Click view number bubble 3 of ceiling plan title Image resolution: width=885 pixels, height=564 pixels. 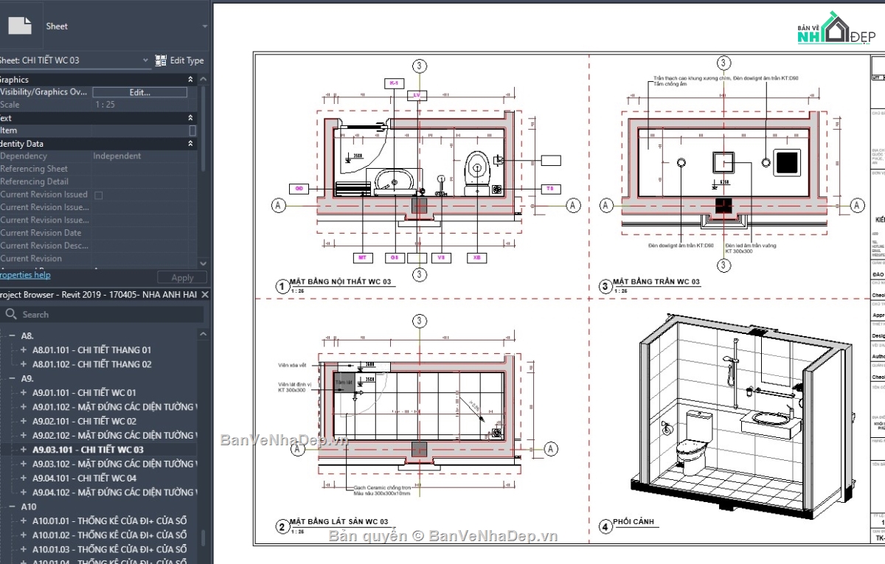coord(605,287)
